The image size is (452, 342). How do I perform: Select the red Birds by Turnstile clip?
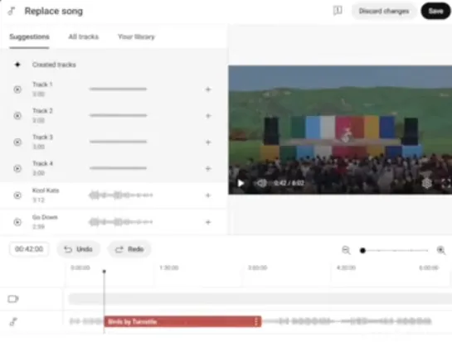(182, 321)
